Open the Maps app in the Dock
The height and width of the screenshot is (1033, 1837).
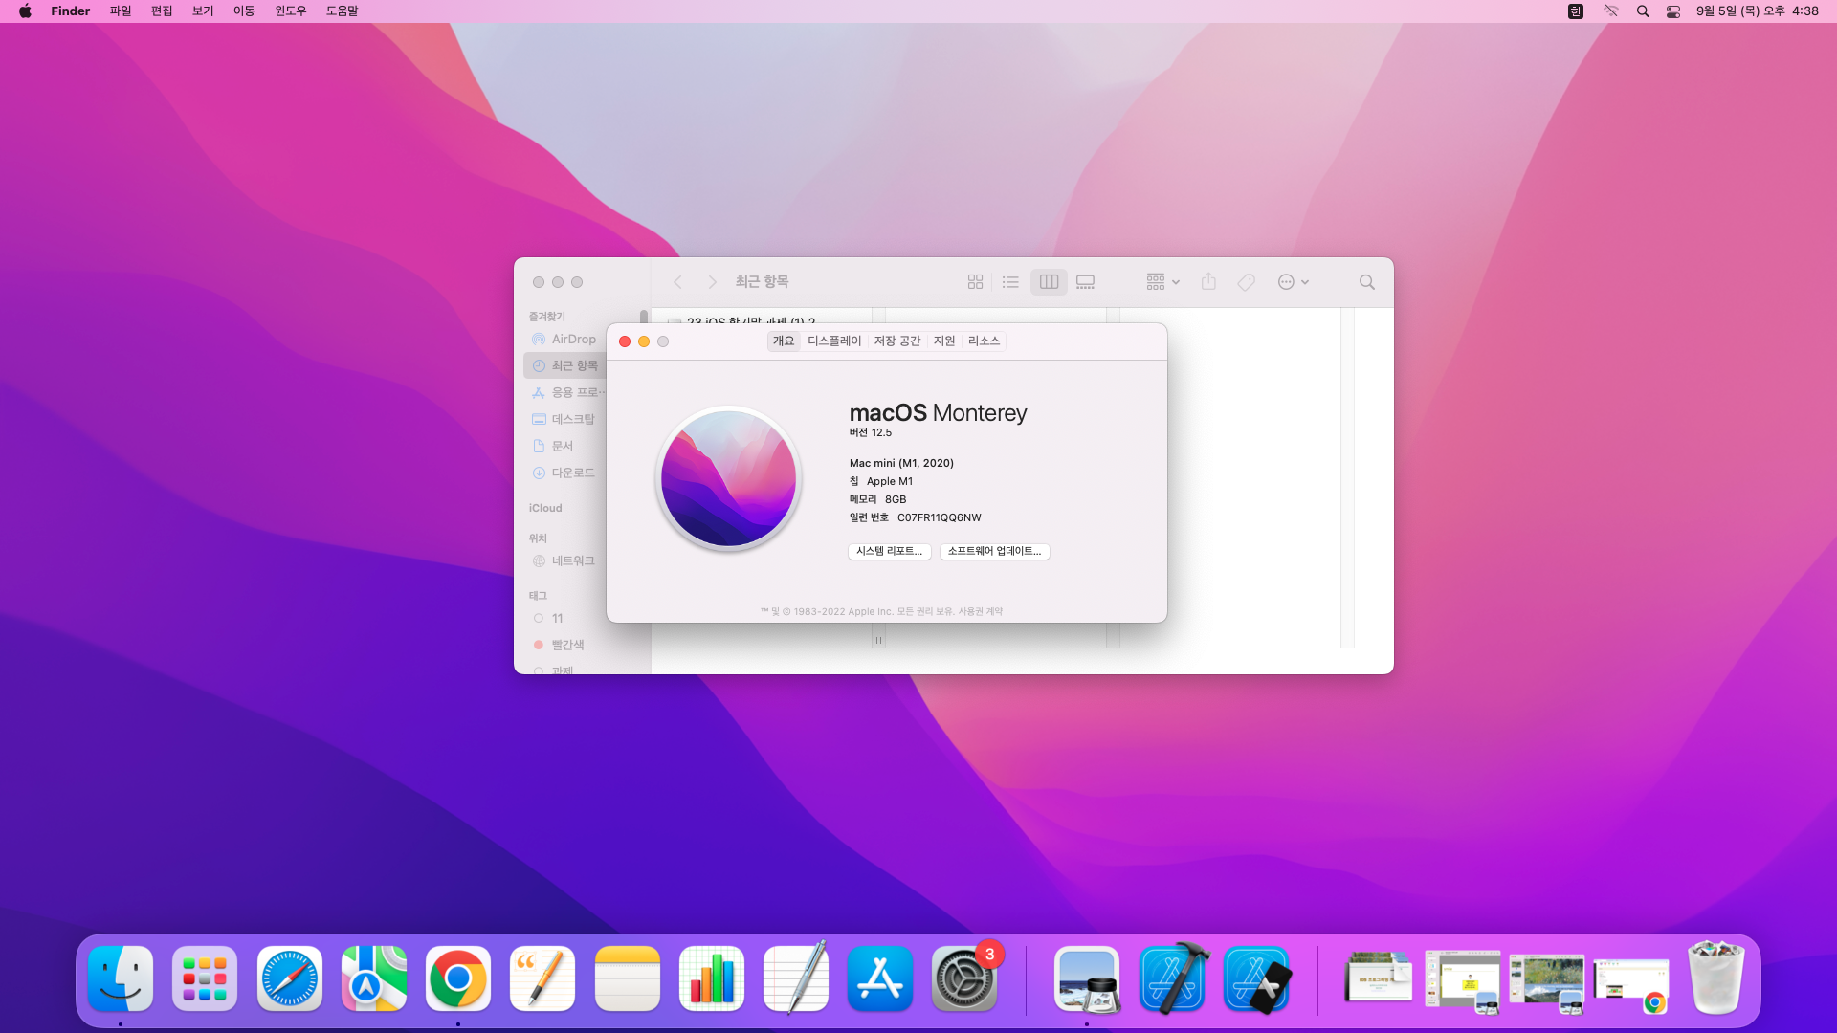(x=374, y=978)
